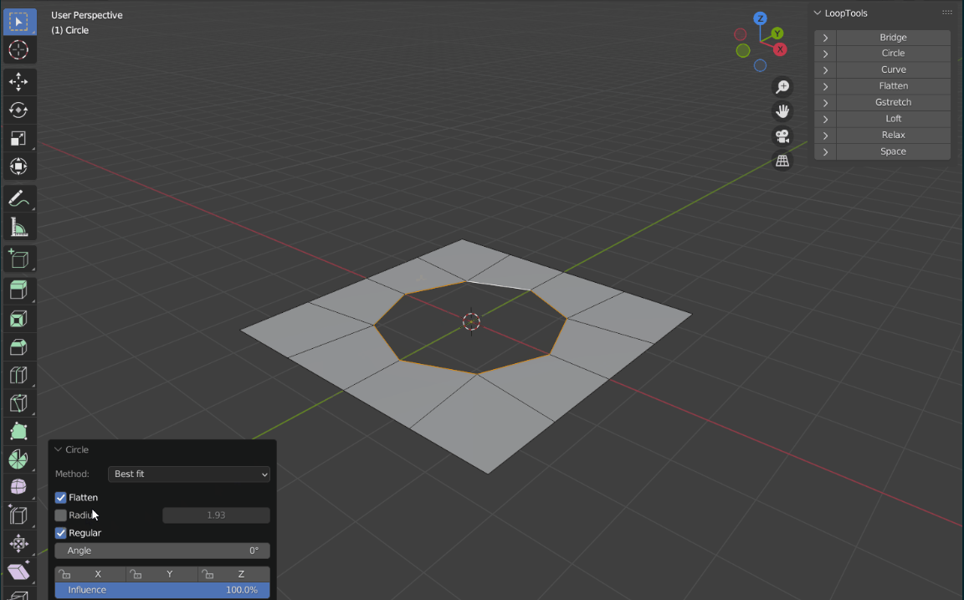Image resolution: width=964 pixels, height=600 pixels.
Task: Click the radius value field 1.93
Action: pyautogui.click(x=216, y=515)
